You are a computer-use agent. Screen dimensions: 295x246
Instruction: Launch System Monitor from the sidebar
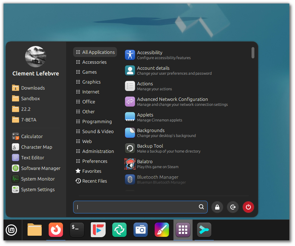[x=37, y=179]
